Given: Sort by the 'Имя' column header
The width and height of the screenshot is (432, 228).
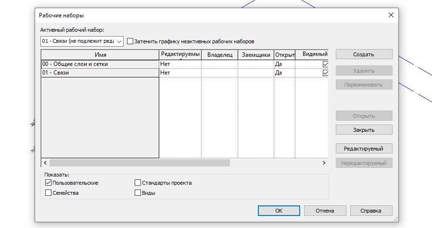Looking at the screenshot, I should tap(100, 55).
